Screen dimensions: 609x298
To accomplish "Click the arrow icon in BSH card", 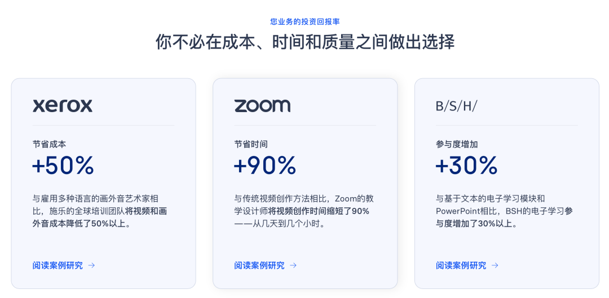I will coord(495,265).
